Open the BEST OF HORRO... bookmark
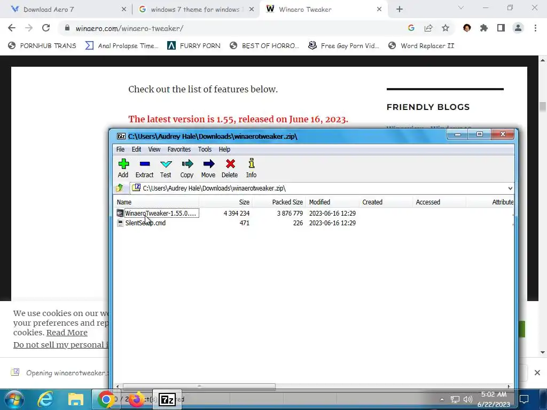 264,46
